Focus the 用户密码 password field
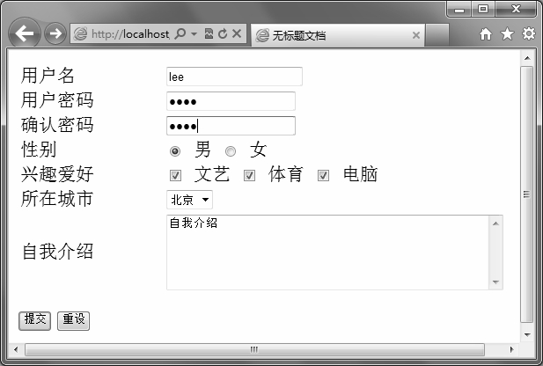The image size is (543, 366). (x=231, y=101)
